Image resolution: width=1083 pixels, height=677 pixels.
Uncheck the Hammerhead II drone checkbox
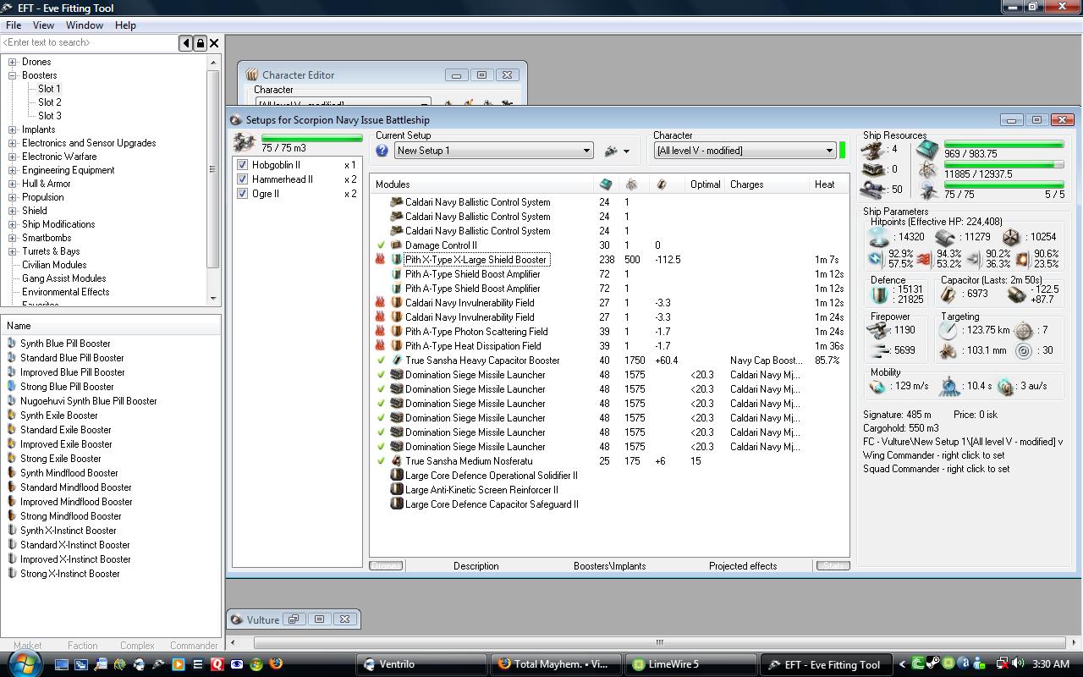[243, 179]
